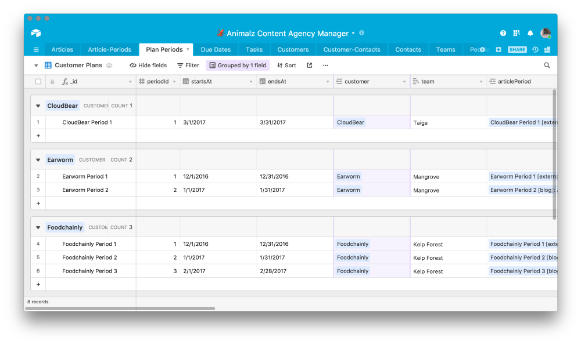
Task: Click the 12/1/2016 start date for Earworm Period 1
Action: point(196,176)
